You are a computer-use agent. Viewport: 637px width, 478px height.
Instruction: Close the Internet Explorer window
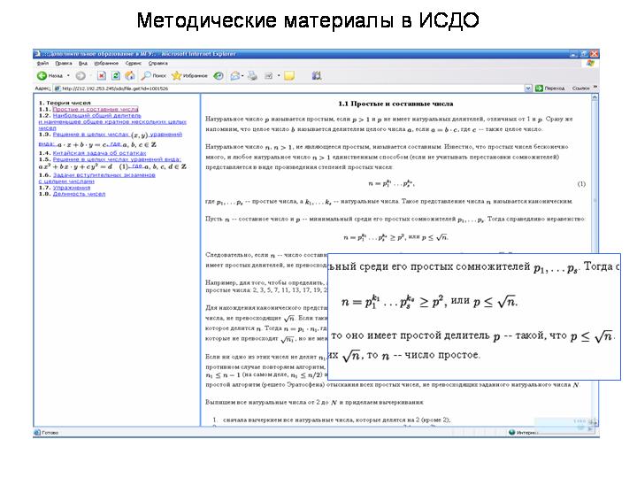tap(595, 54)
